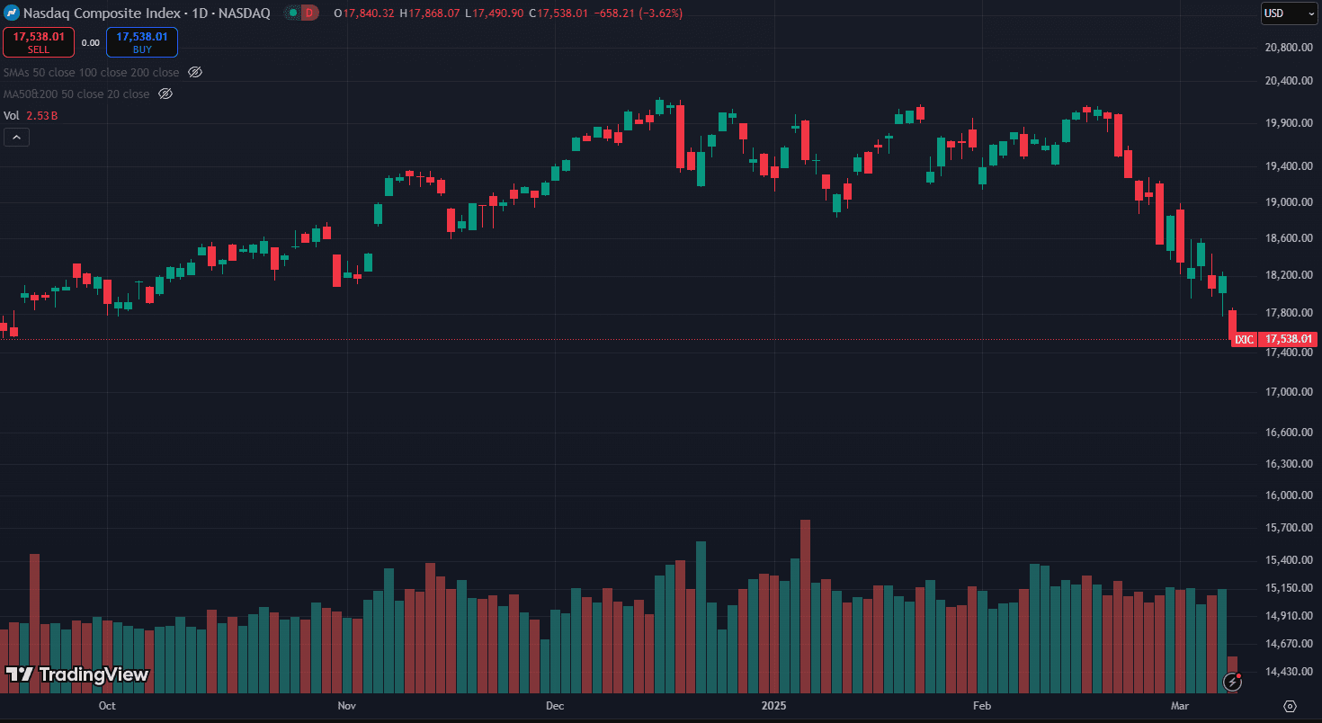Click the 20,400.00 price axis label

1290,81
